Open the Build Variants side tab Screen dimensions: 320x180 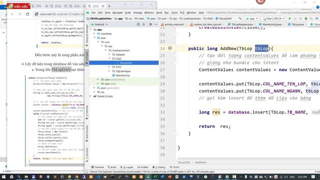pyautogui.click(x=86, y=133)
